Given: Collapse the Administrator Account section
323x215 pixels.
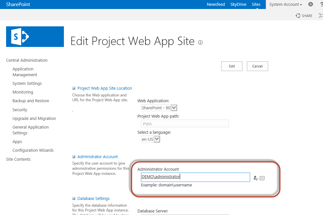Looking at the screenshot, I should click(x=74, y=157).
